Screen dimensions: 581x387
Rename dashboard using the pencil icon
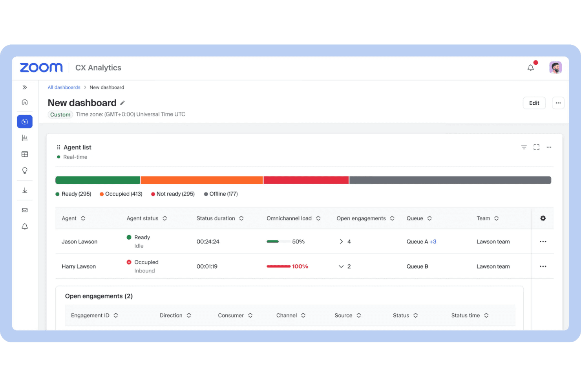122,103
